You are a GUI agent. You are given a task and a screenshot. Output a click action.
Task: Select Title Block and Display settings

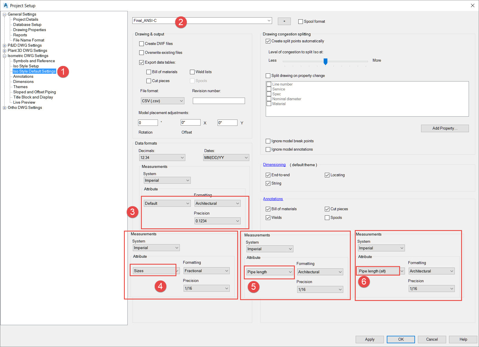[33, 97]
